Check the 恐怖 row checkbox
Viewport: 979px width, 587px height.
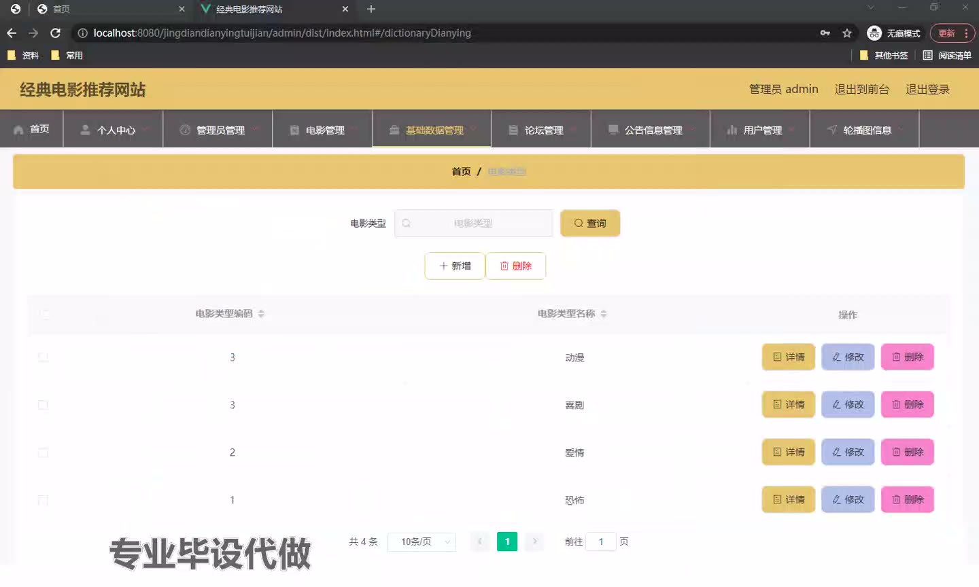(43, 500)
